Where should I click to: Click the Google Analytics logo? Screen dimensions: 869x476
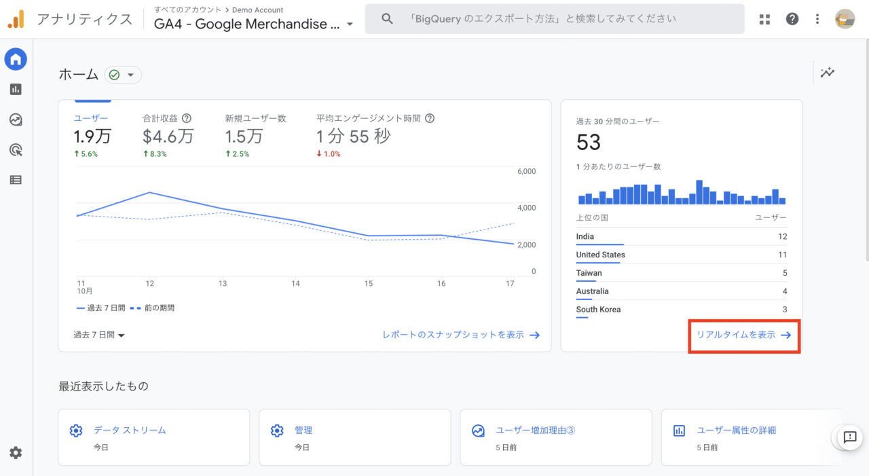pos(16,19)
